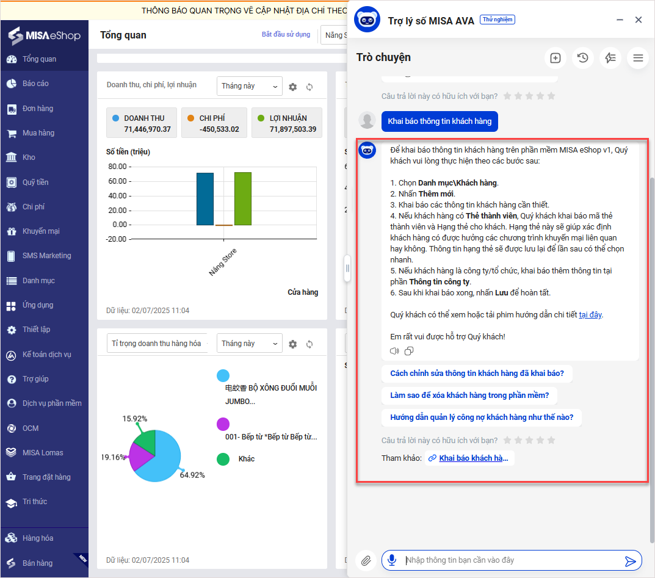Select suggestion 'Làm sao để xóa khách hàng'
The height and width of the screenshot is (578, 655).
469,396
